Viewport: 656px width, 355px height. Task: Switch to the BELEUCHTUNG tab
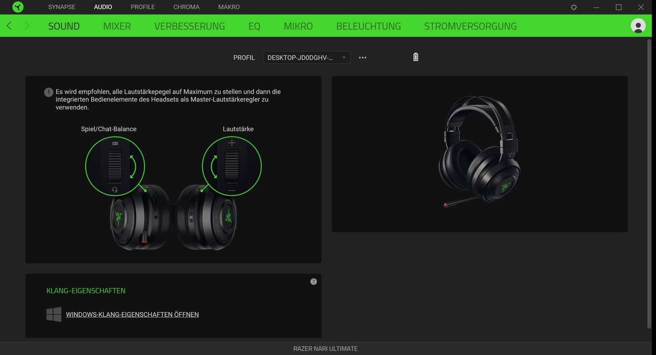(x=369, y=26)
